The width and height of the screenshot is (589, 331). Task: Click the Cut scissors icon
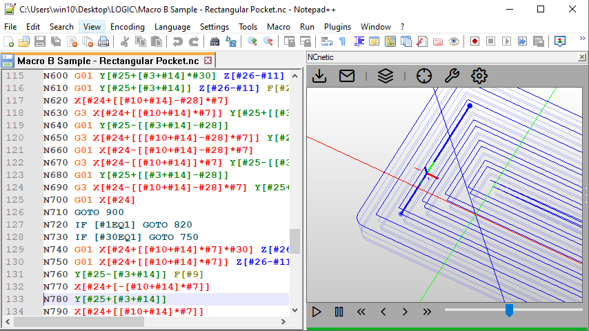(x=125, y=41)
